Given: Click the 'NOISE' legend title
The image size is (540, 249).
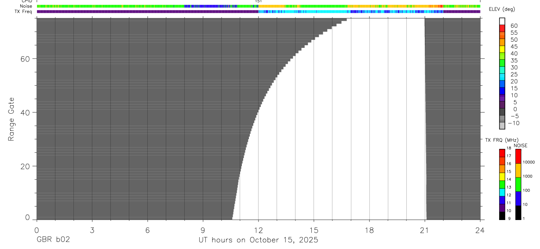Looking at the screenshot, I should 520,145.
